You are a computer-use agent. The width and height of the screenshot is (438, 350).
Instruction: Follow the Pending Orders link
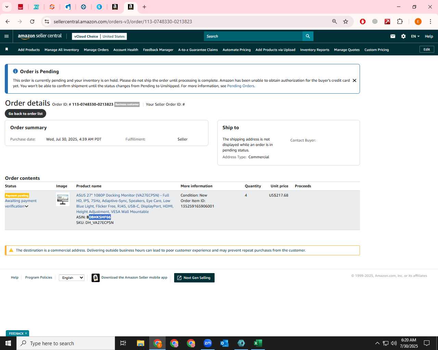coord(241,86)
